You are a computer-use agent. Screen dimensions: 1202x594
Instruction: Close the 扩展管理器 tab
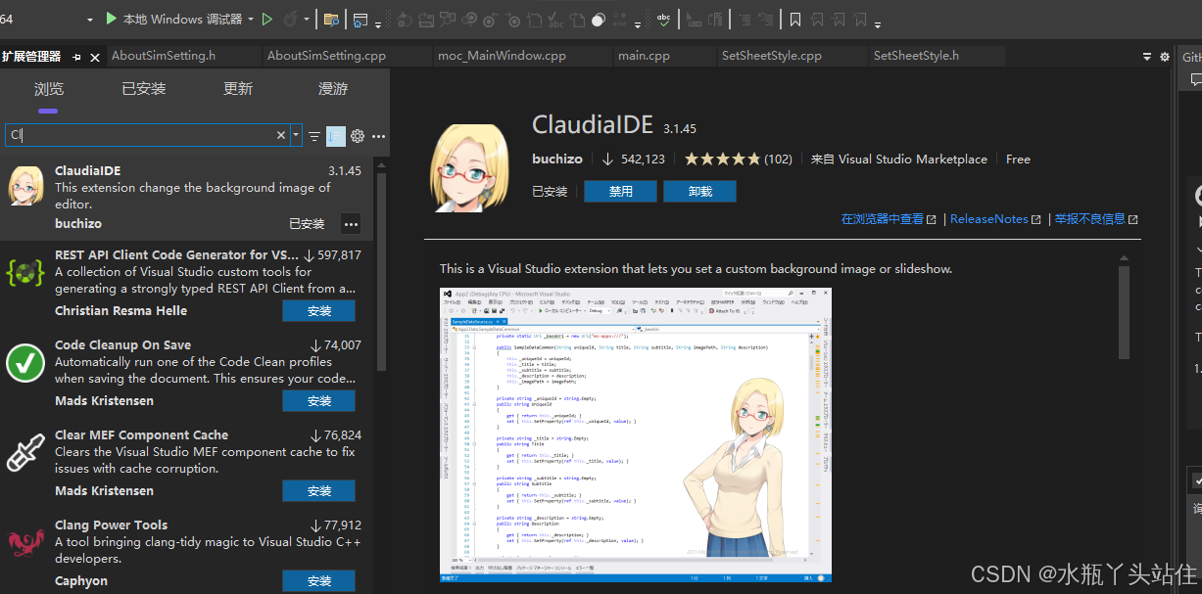point(95,57)
